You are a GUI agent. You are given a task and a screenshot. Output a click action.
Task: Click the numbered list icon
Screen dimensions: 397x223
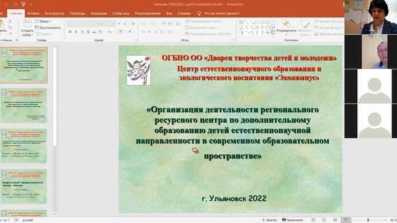click(x=153, y=24)
